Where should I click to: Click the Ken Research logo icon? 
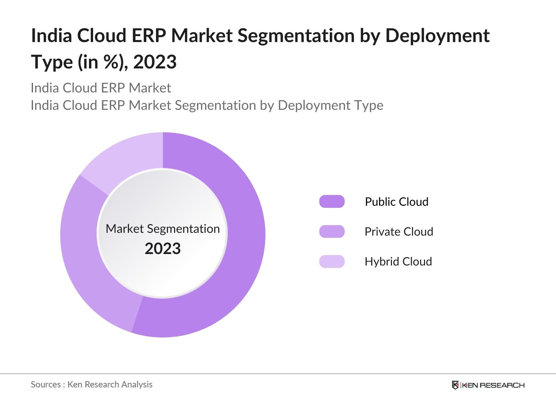click(456, 385)
